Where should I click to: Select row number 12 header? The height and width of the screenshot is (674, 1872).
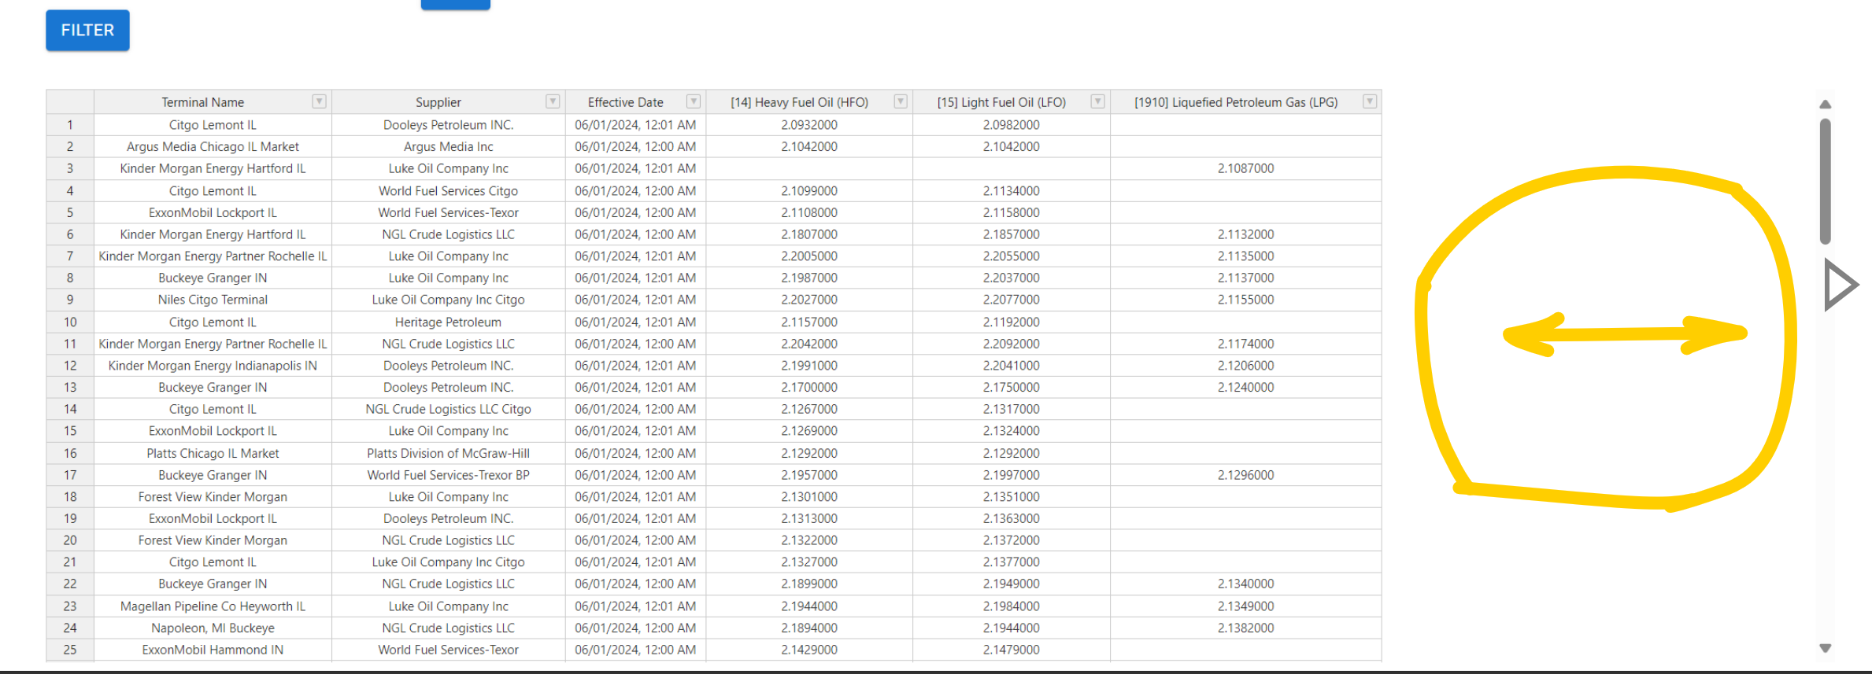coord(70,366)
